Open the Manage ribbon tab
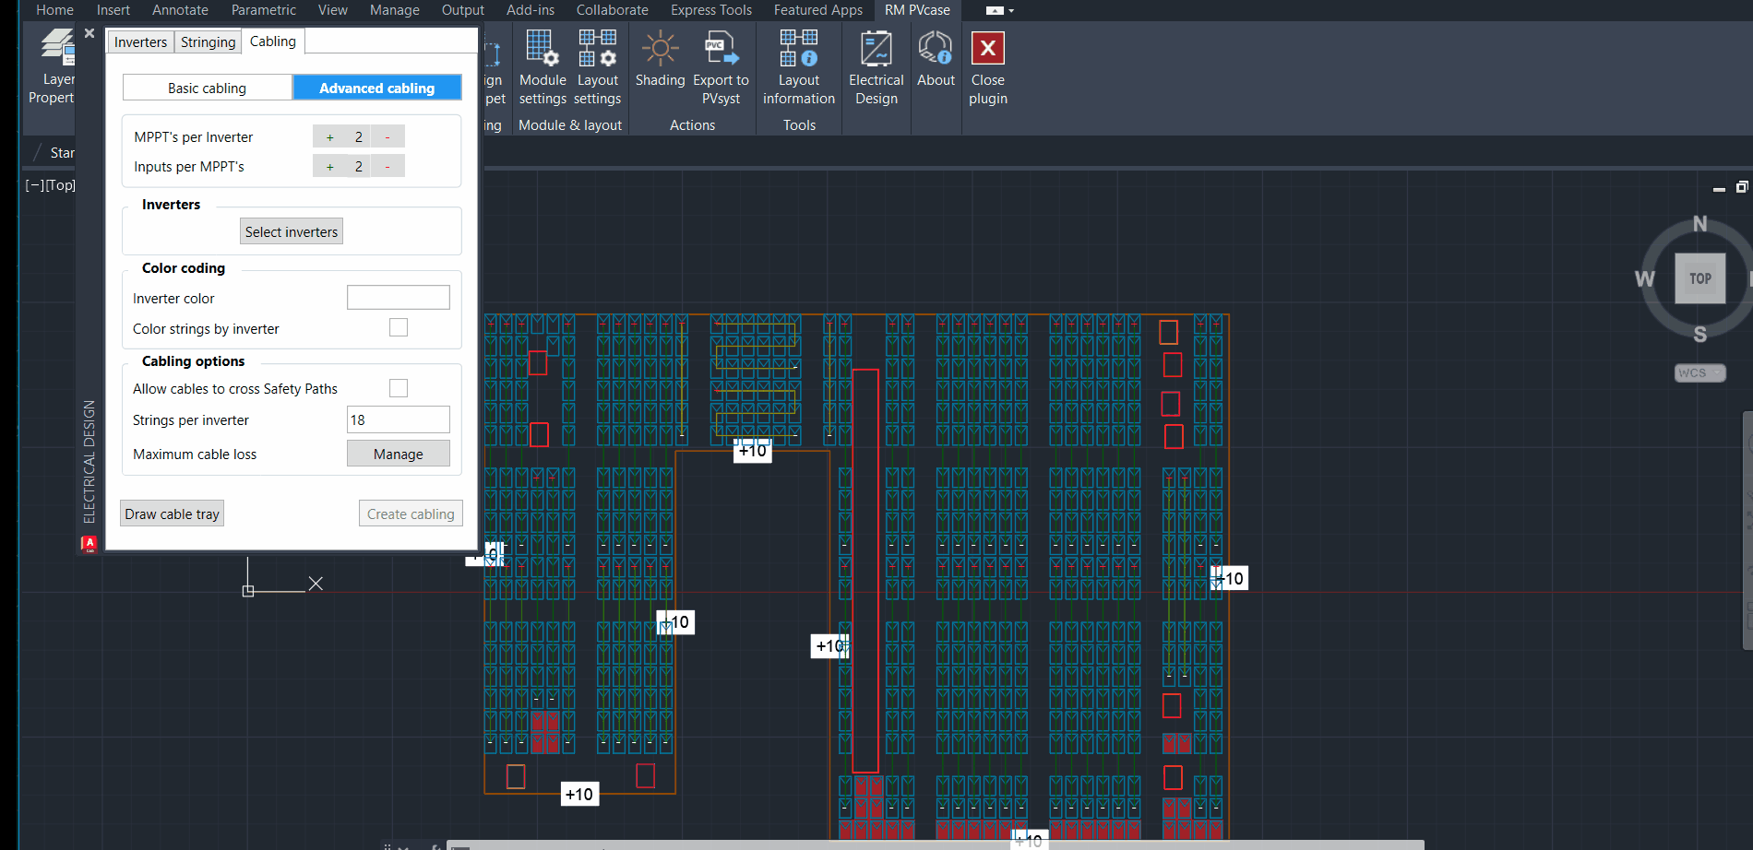Image resolution: width=1753 pixels, height=850 pixels. pos(394,10)
